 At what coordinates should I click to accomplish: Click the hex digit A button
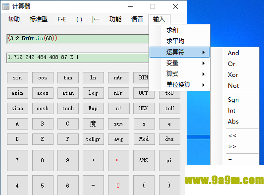[17, 124]
